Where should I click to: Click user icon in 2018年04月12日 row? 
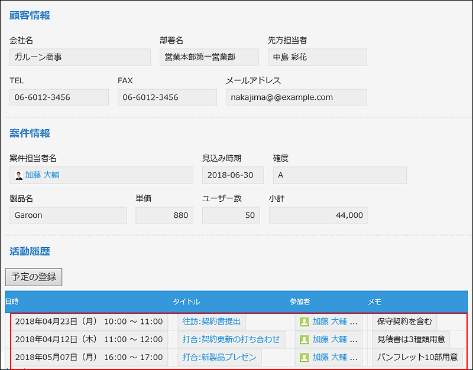[304, 339]
